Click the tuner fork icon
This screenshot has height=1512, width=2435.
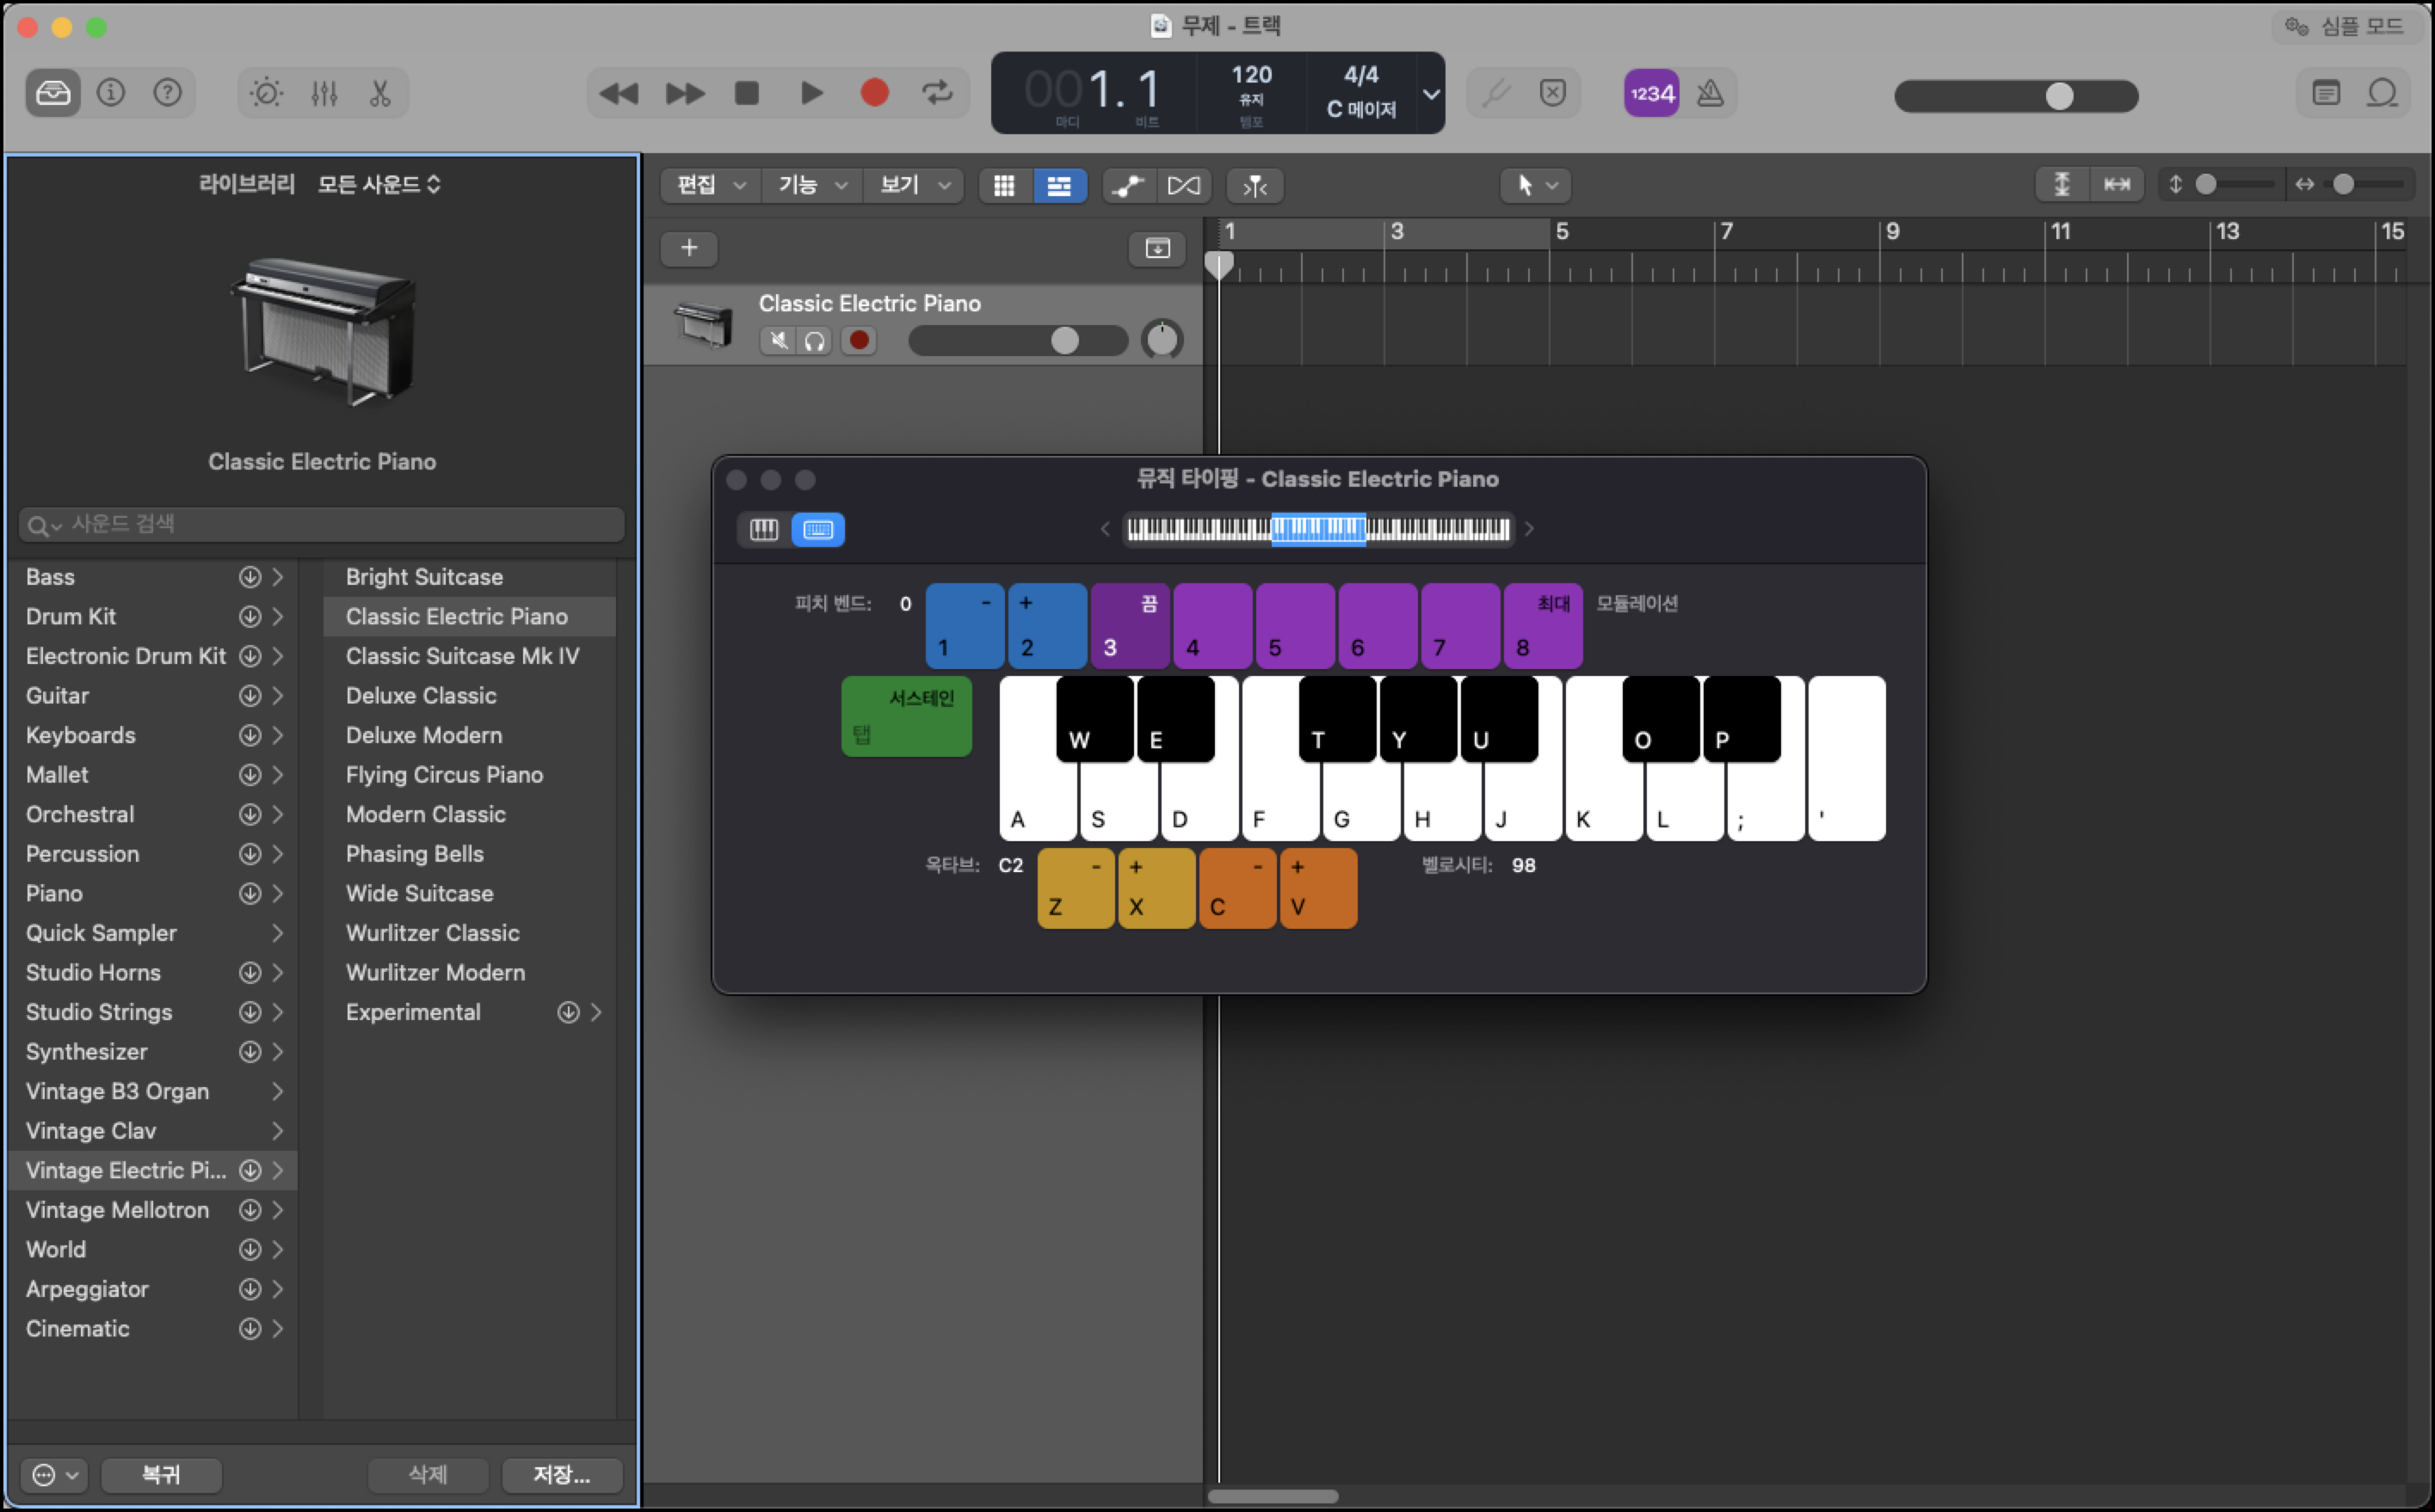tap(1495, 93)
